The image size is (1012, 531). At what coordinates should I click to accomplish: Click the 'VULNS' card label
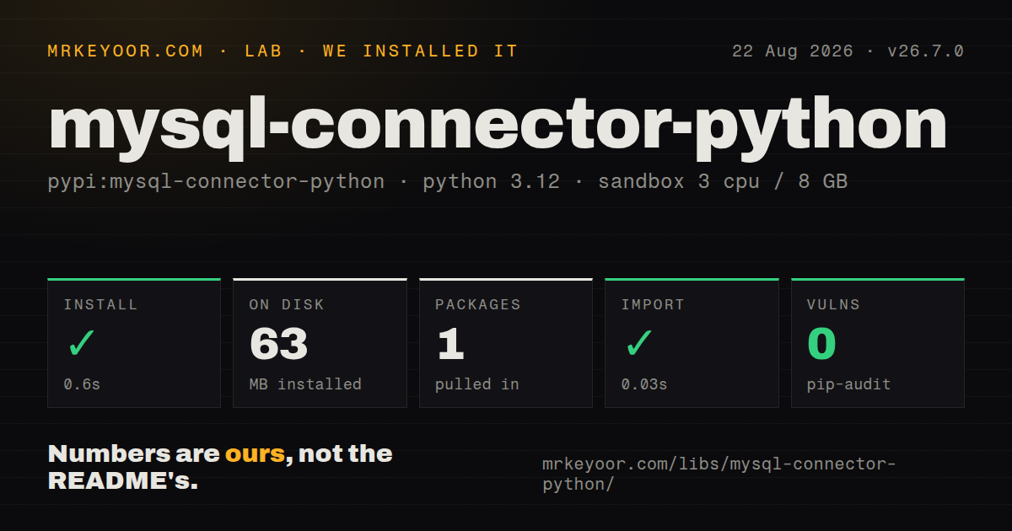pyautogui.click(x=833, y=304)
